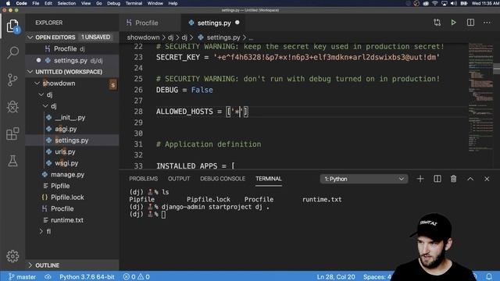
Task: Open the Manage settings gear
Action: click(x=12, y=256)
